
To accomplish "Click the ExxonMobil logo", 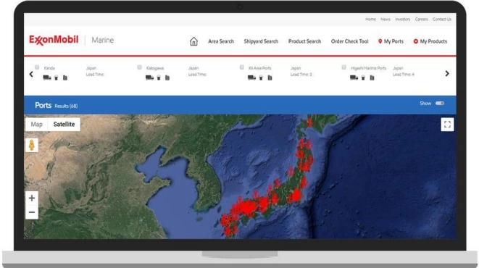I will click(54, 40).
